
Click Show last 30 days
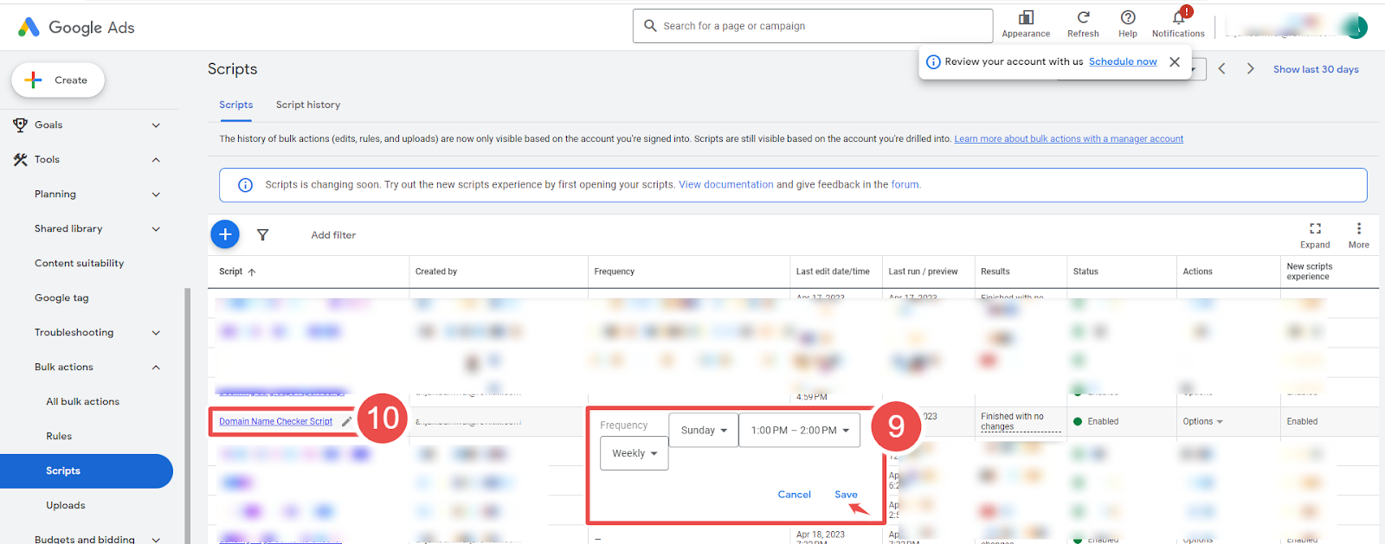(1316, 69)
